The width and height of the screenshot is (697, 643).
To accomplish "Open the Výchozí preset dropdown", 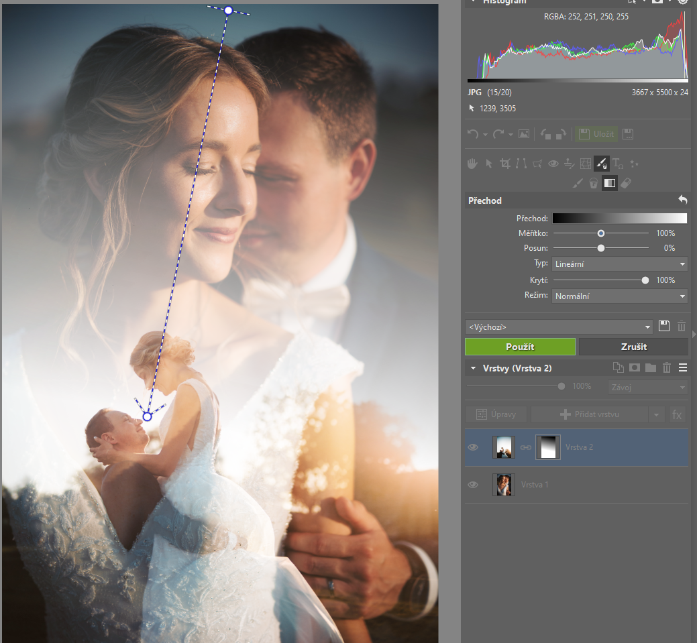I will (559, 327).
